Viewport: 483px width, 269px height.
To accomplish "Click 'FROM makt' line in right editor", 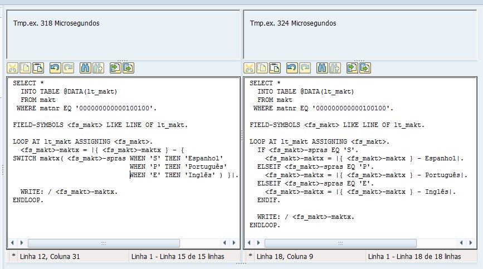I will point(275,100).
